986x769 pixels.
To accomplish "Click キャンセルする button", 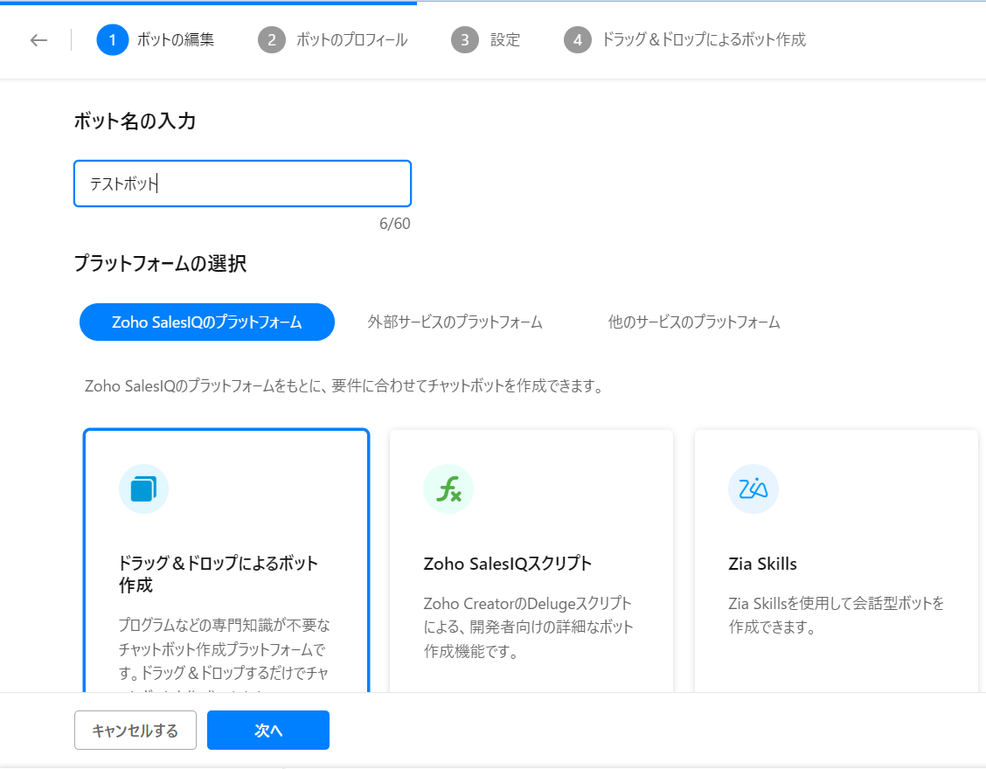I will pyautogui.click(x=135, y=730).
